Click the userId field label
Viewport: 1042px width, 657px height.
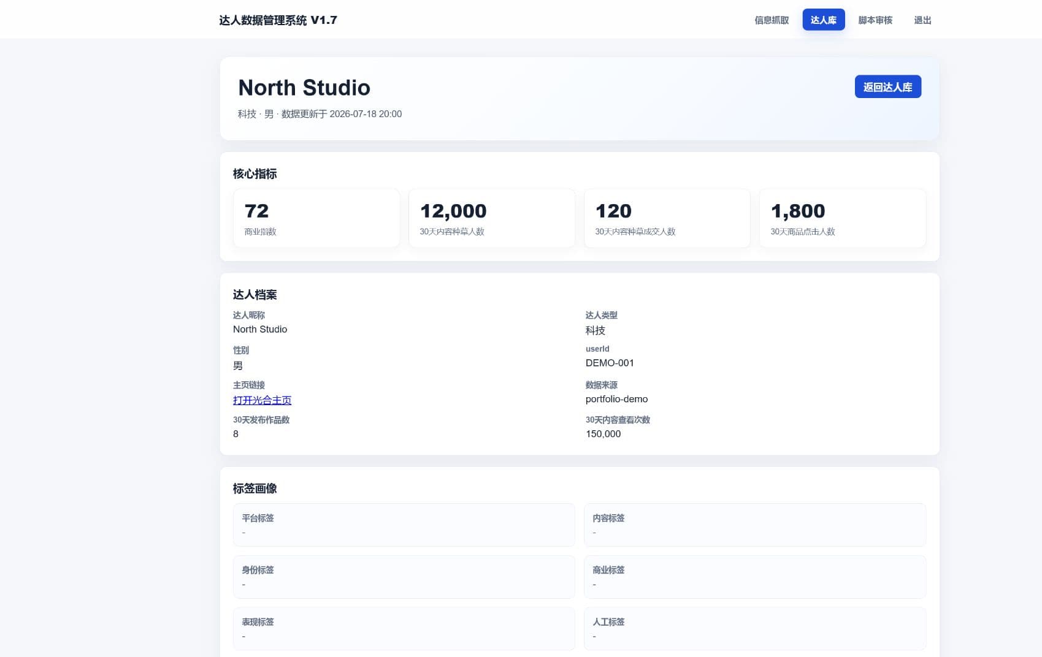tap(597, 349)
